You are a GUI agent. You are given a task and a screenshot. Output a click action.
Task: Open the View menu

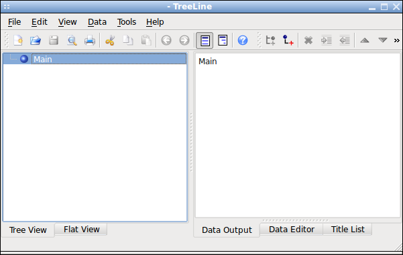[x=67, y=22]
